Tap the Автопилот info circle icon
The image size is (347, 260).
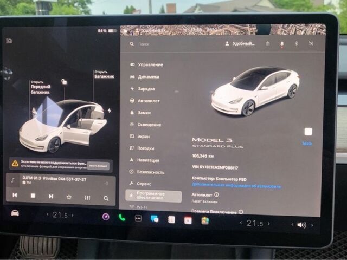(x=216, y=194)
